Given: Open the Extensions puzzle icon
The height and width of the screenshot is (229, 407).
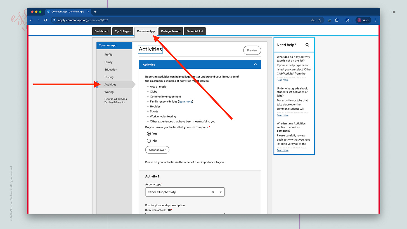Looking at the screenshot, I should [337, 20].
